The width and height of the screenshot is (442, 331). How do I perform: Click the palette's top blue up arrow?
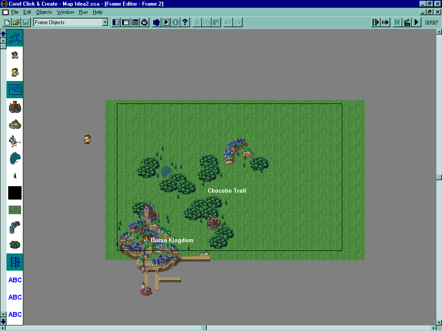[x=3, y=34]
